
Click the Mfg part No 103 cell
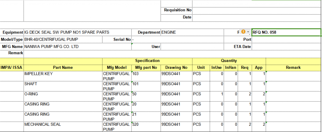click(146, 75)
